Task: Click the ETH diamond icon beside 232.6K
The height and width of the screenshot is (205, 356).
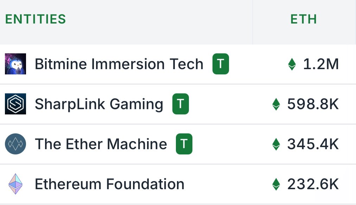Action: (276, 184)
